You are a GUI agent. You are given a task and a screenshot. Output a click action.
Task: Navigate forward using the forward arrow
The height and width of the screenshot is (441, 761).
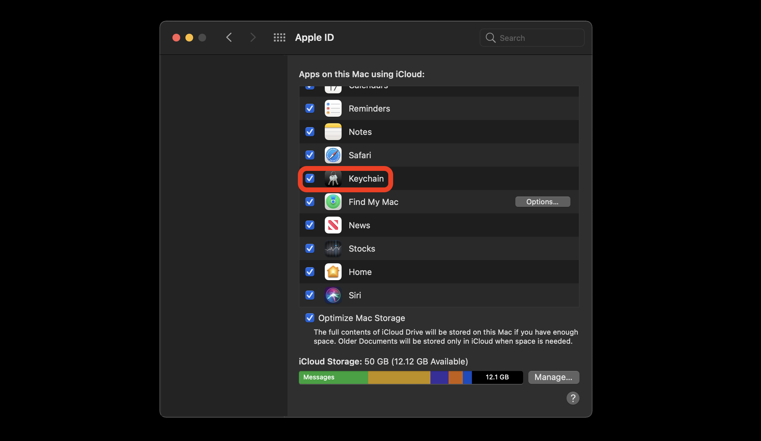[x=253, y=37]
